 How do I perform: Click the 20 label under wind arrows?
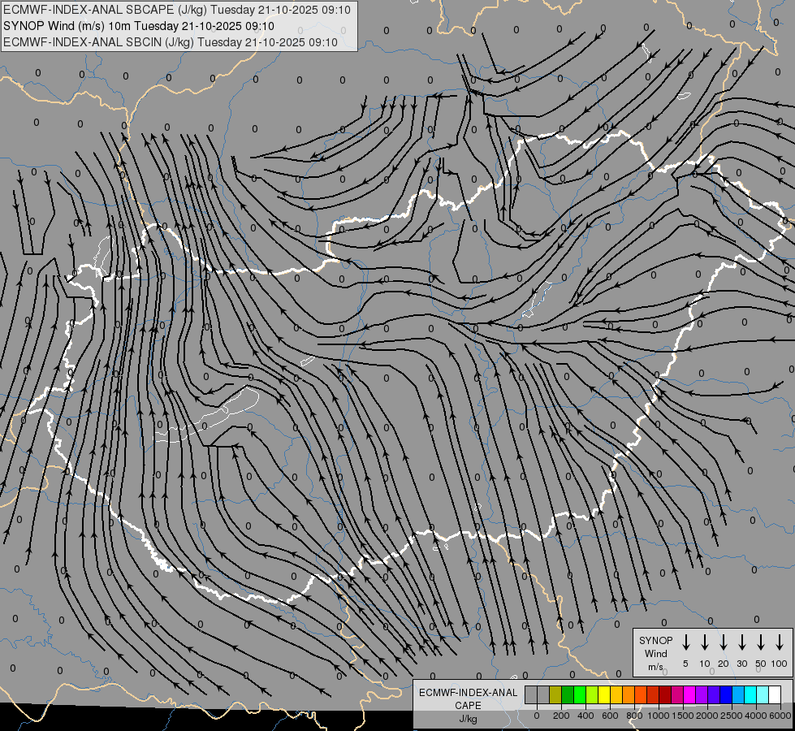click(x=723, y=664)
